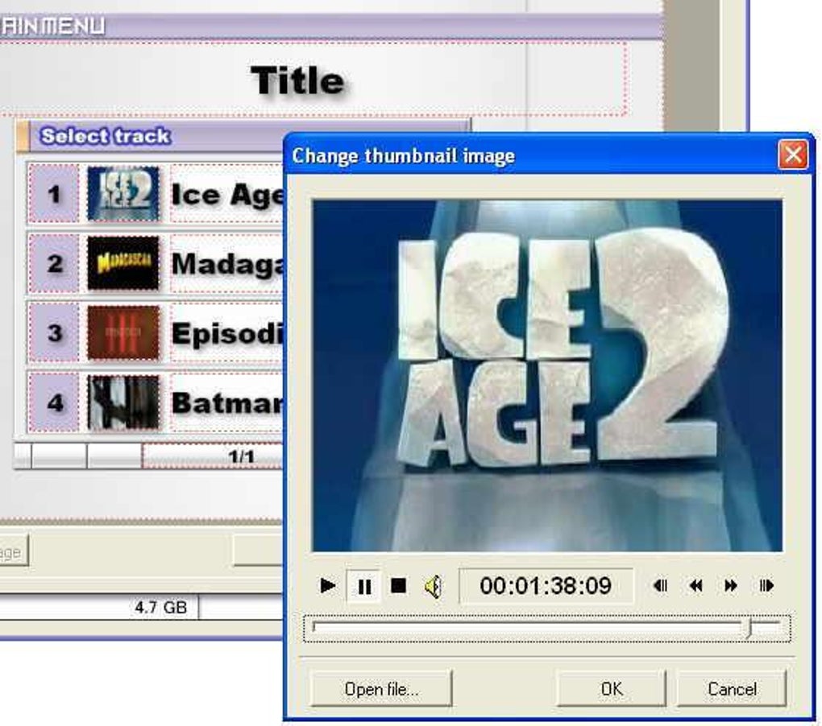Click the Open file... button
The height and width of the screenshot is (726, 822).
pos(382,689)
